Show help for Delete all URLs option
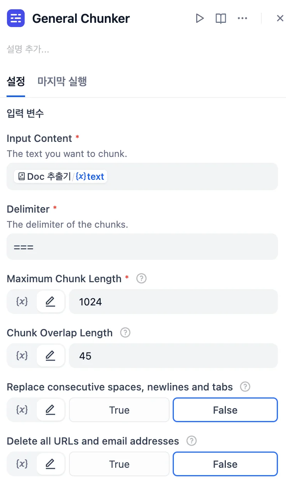The image size is (286, 484). 192,441
